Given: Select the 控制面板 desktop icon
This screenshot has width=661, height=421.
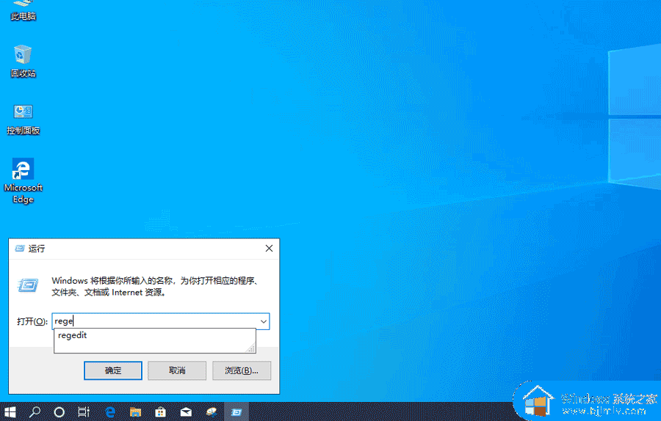Looking at the screenshot, I should click(x=24, y=120).
